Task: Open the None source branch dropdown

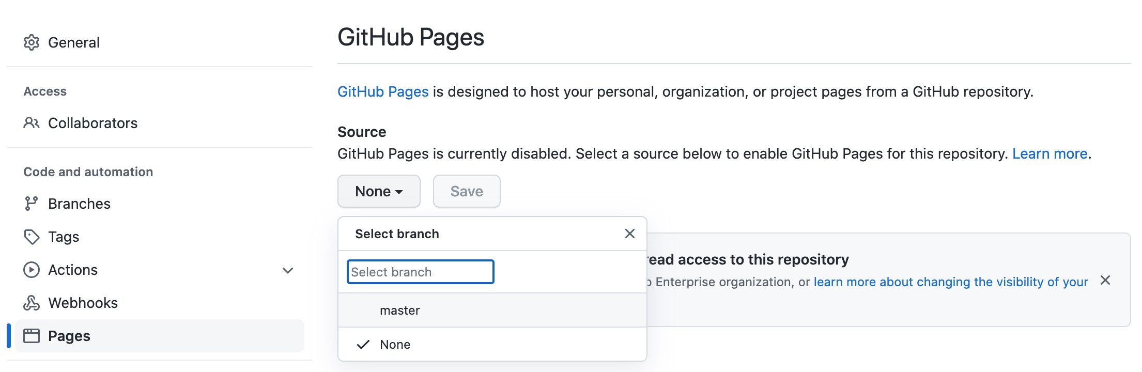Action: (x=379, y=191)
